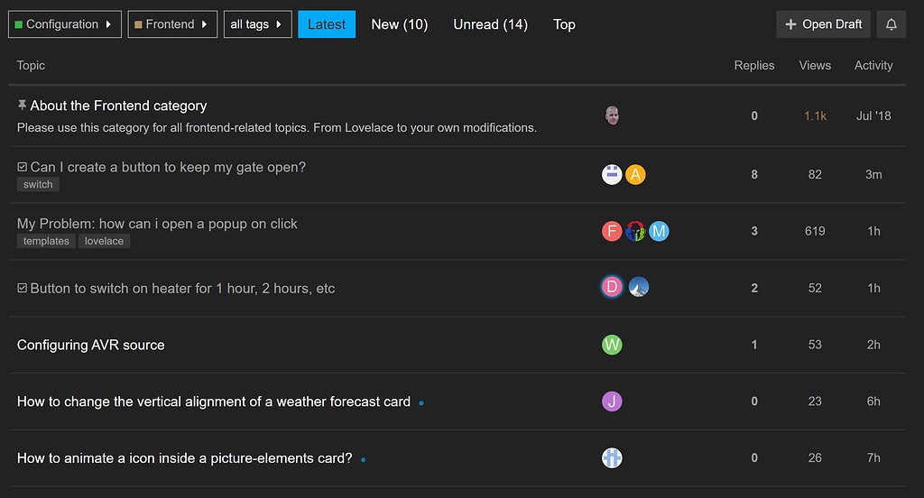Open the weather forecast card alignment topic

[213, 401]
